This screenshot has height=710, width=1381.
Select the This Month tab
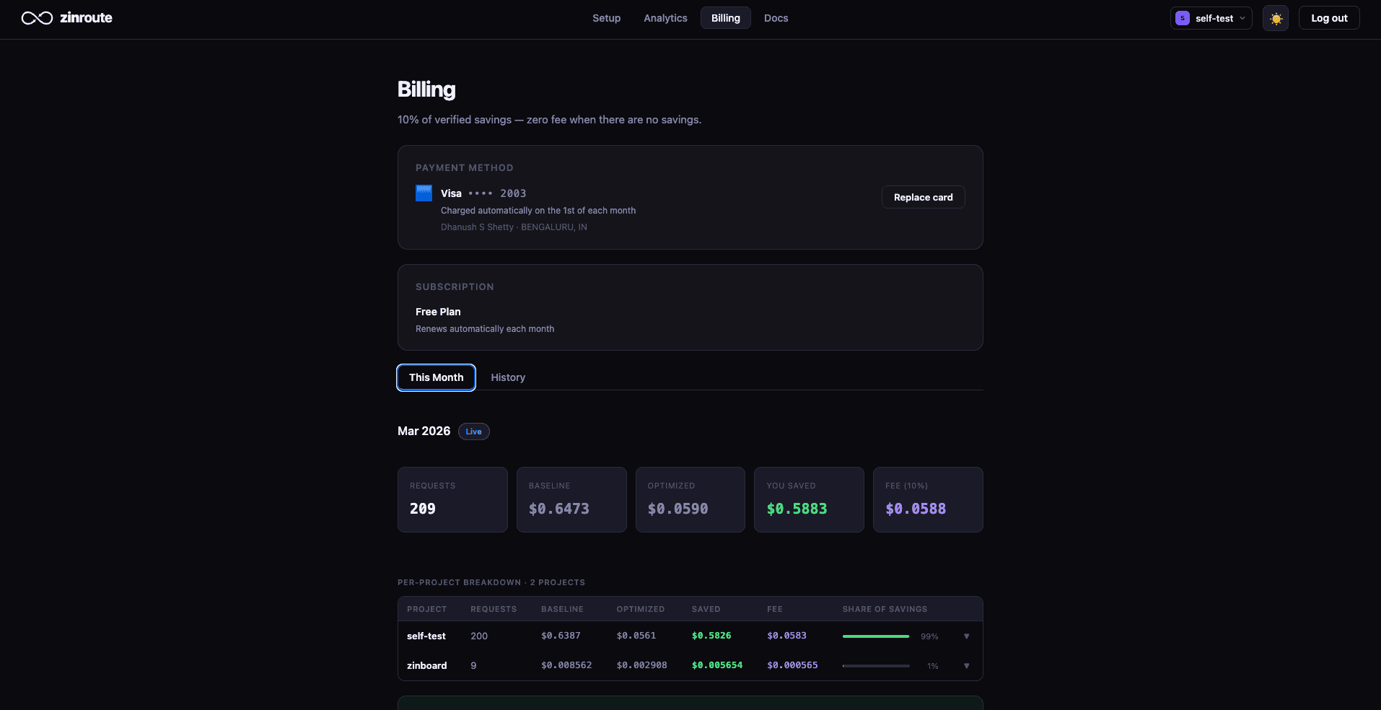click(x=436, y=377)
